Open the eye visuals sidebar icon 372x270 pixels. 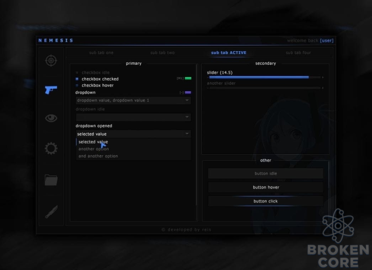51,118
